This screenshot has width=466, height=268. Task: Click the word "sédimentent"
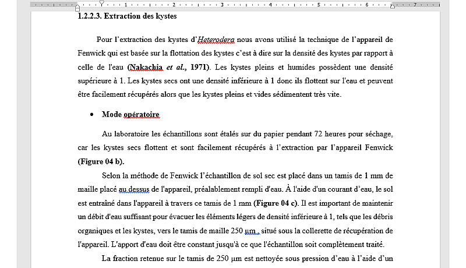click(292, 94)
